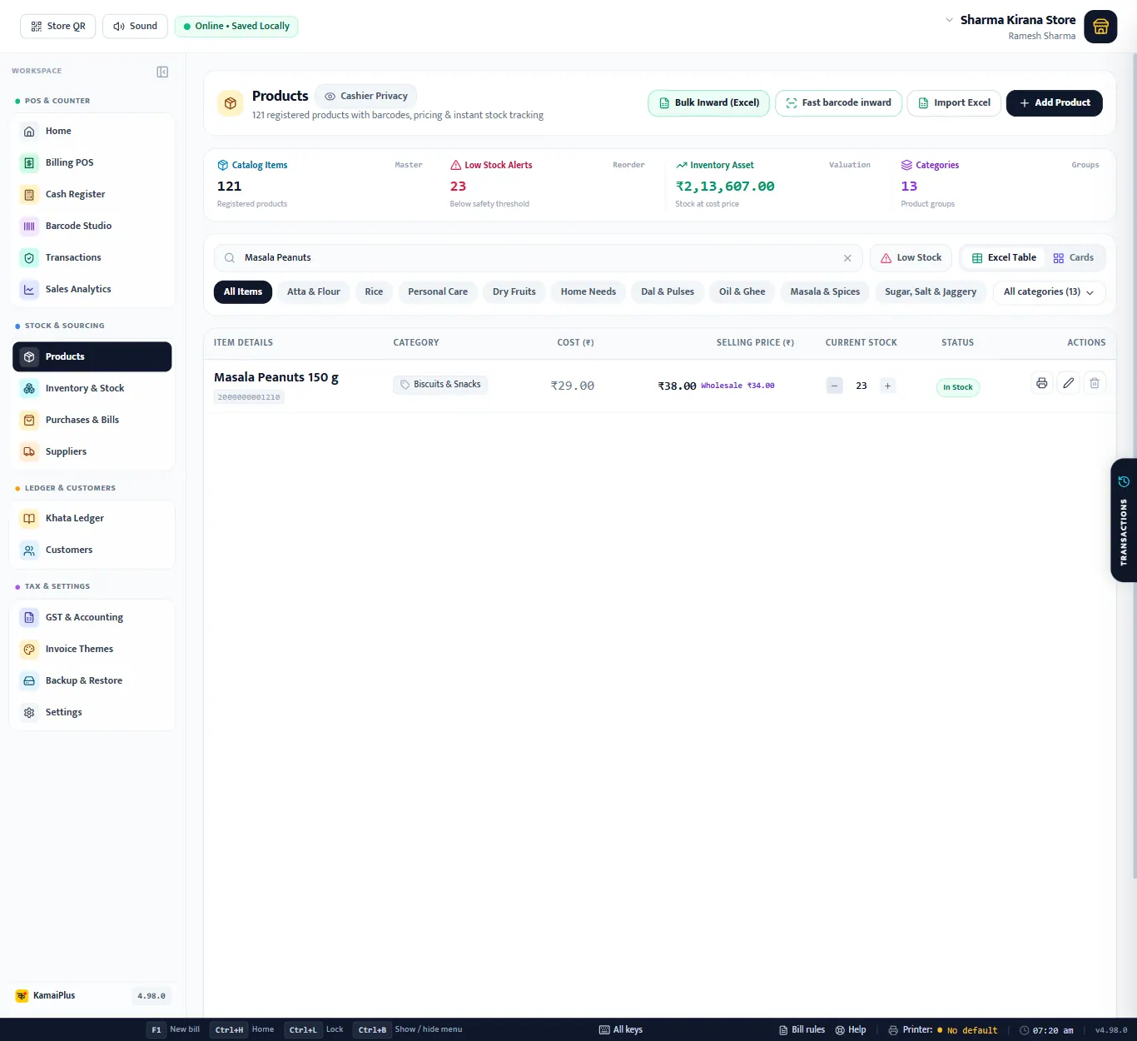
Task: Expand the All categories (13) dropdown
Action: tap(1049, 292)
